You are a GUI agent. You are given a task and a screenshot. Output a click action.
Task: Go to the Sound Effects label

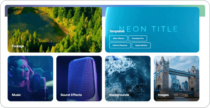point(71,95)
